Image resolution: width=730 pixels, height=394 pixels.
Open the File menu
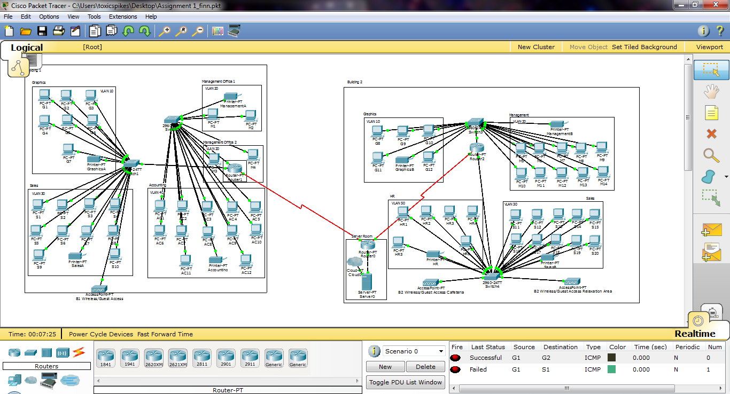(8, 17)
